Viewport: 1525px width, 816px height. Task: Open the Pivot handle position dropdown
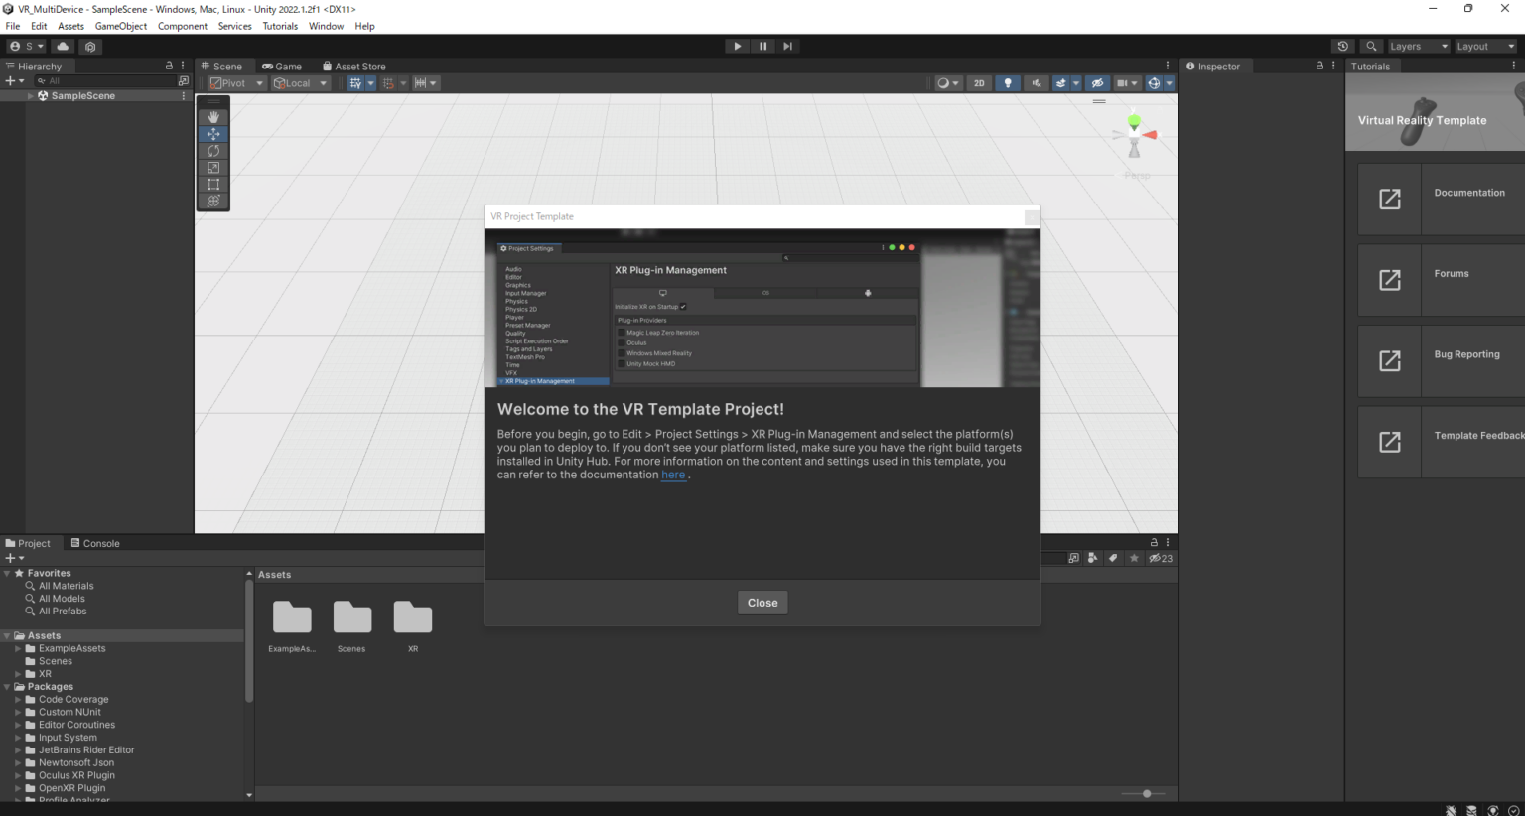(x=237, y=83)
